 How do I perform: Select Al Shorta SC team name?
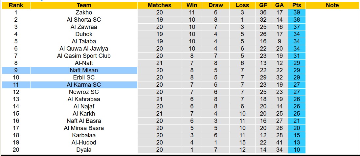point(84,20)
